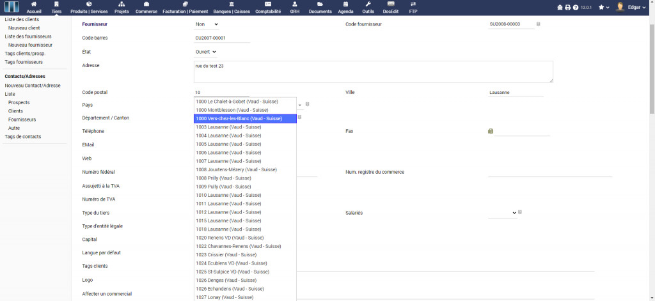655x301 pixels.
Task: Open the Fournisseur Non dropdown
Action: pyautogui.click(x=207, y=24)
